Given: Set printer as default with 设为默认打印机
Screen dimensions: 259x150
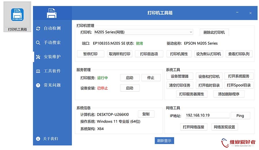Looking at the screenshot, I should (209, 54).
